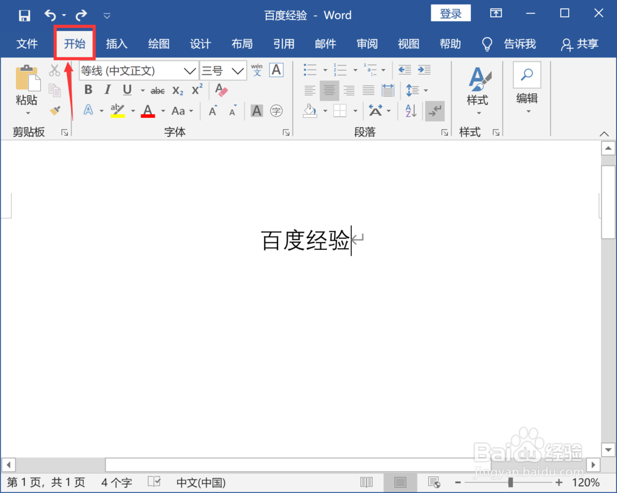This screenshot has width=617, height=493.
Task: Select the Format Painter brush
Action: (x=55, y=110)
